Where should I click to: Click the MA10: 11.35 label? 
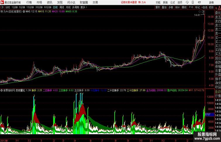point(44,12)
